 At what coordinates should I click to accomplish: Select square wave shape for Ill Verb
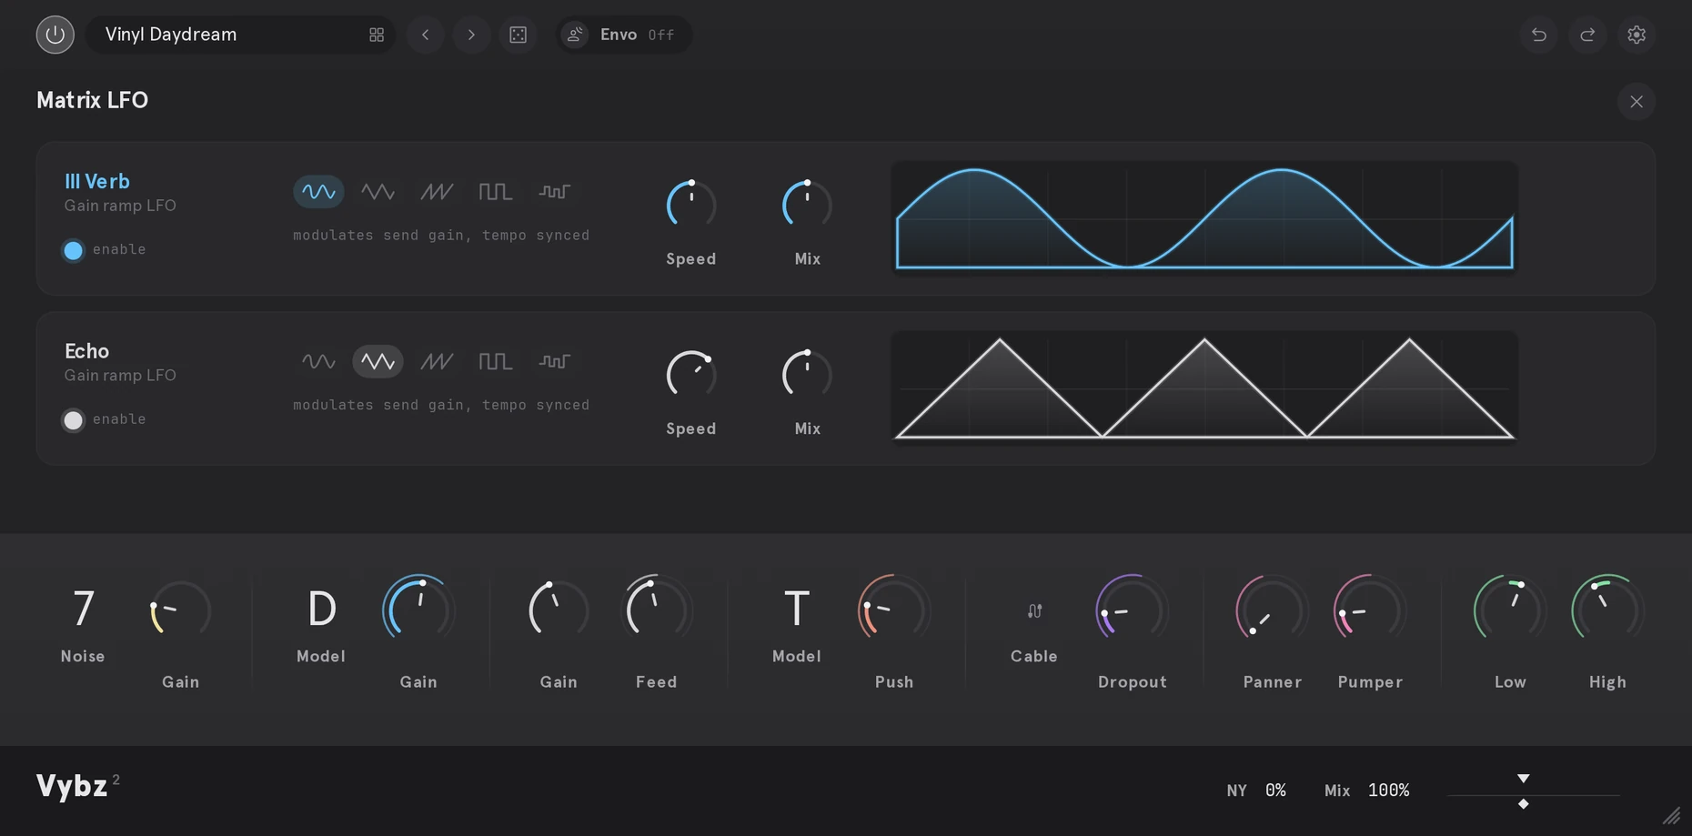[x=496, y=192]
